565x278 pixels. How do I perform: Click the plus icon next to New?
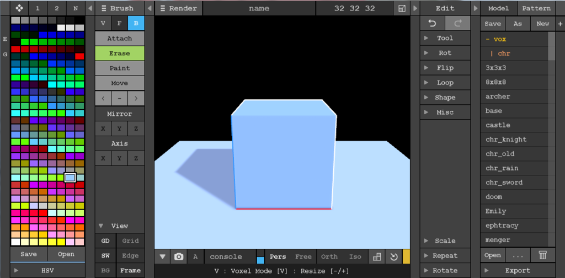tap(560, 24)
